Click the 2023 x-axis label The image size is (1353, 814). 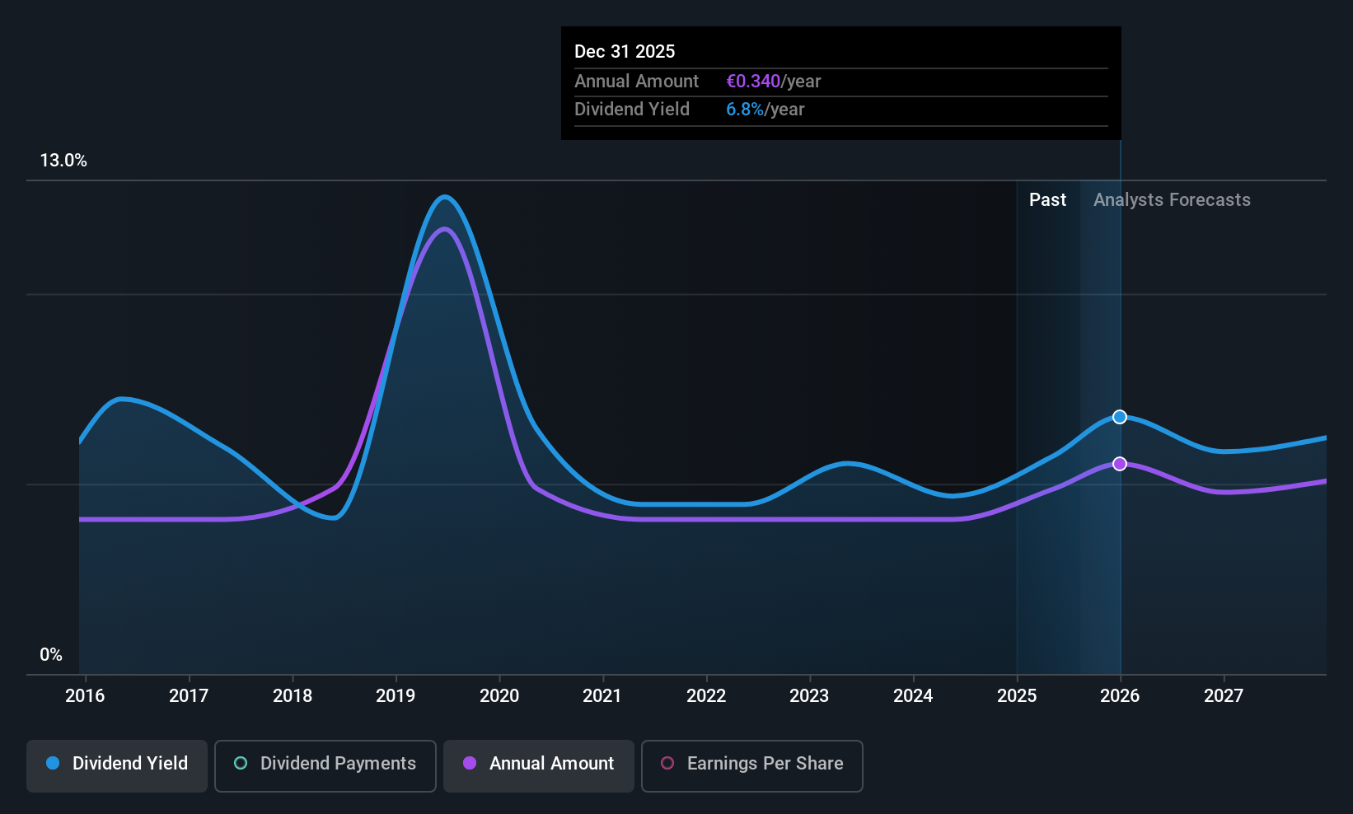(809, 695)
